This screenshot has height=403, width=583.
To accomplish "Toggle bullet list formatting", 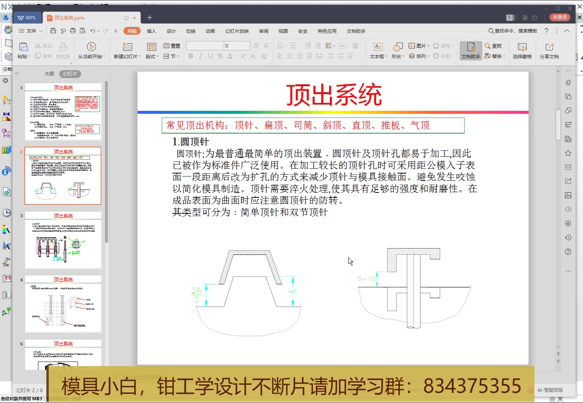I will [x=280, y=46].
